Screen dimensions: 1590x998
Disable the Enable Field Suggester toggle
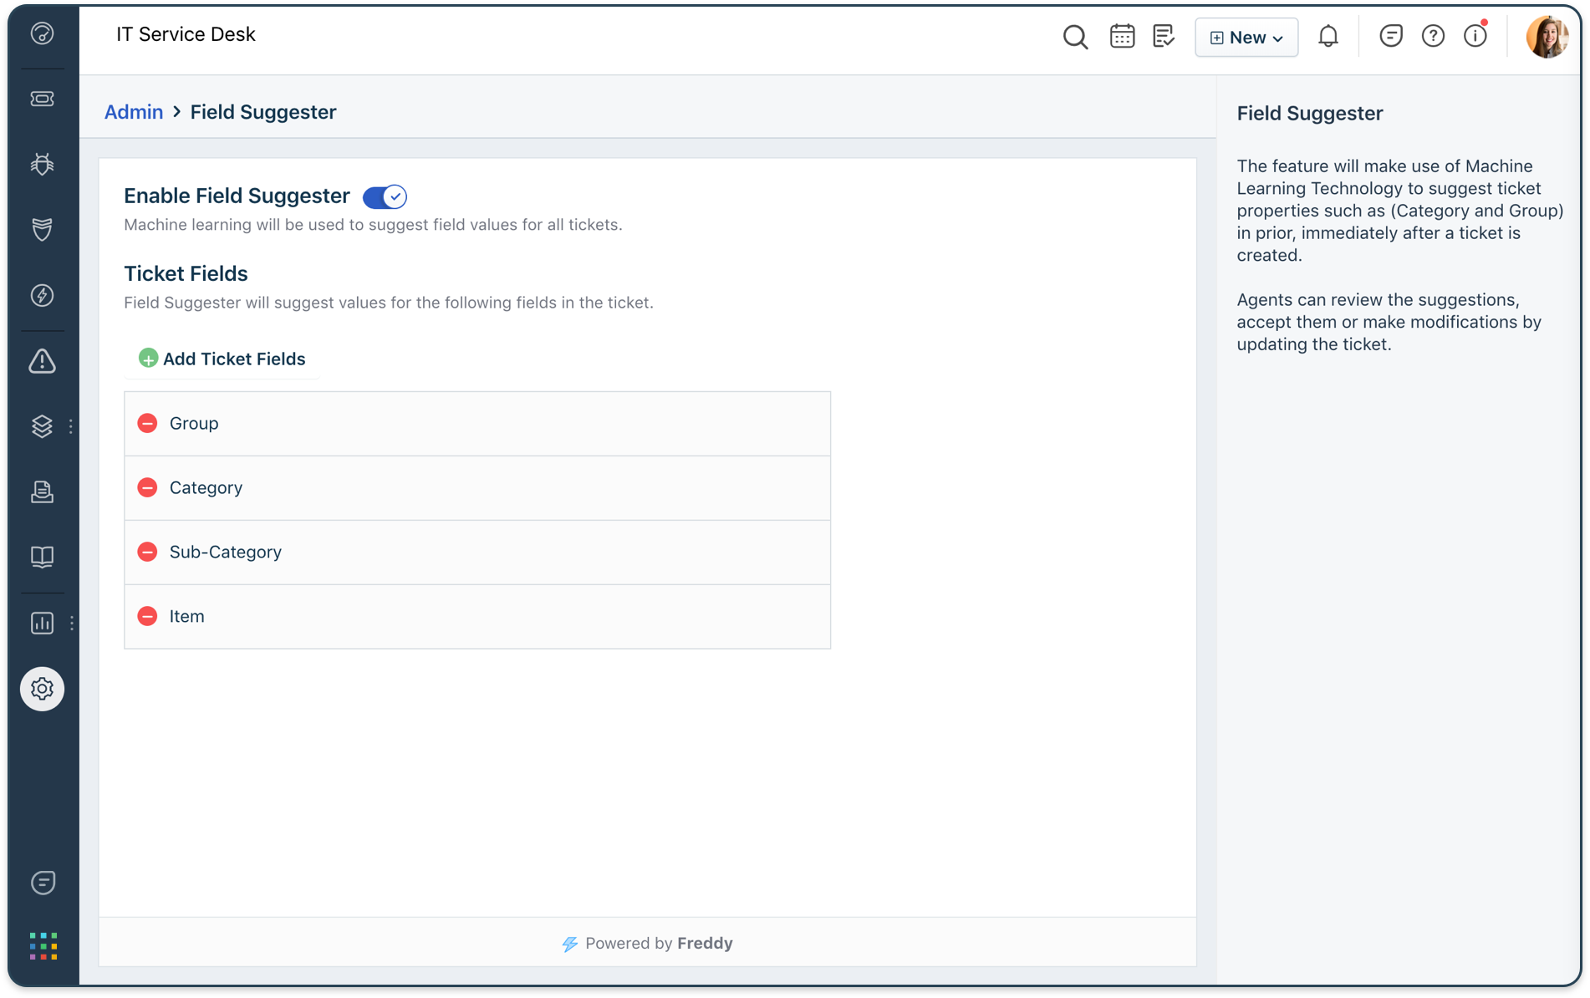pyautogui.click(x=385, y=197)
